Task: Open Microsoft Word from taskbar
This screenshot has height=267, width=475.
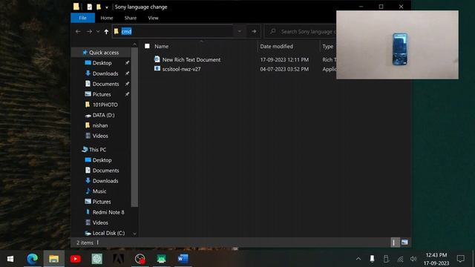Action: [x=183, y=259]
